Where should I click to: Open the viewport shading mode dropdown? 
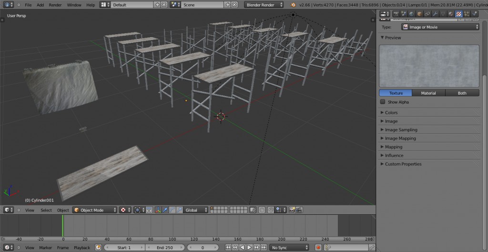(125, 210)
